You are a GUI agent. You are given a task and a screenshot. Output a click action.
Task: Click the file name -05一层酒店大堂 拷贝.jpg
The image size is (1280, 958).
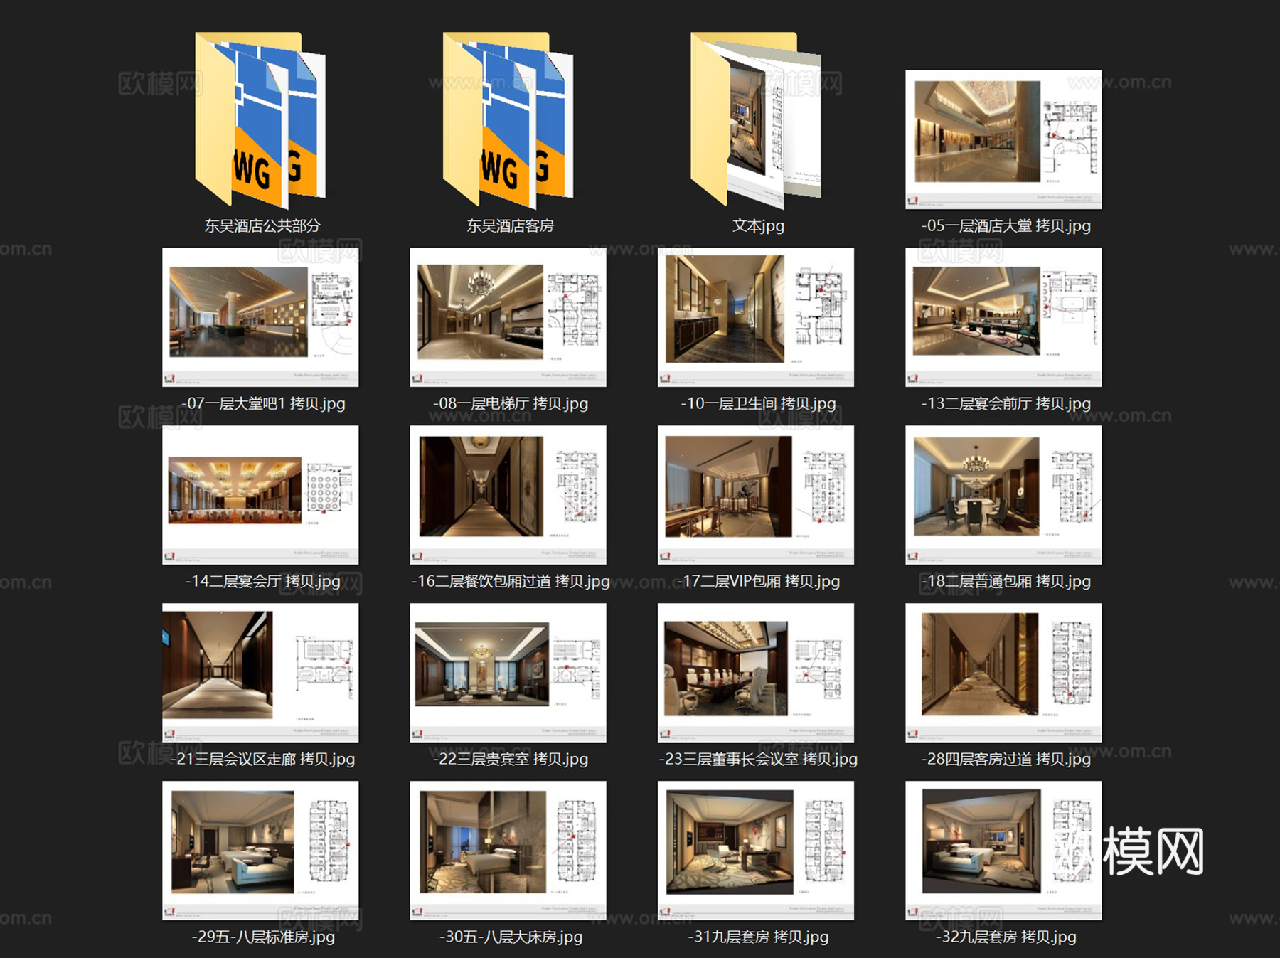point(1006,225)
